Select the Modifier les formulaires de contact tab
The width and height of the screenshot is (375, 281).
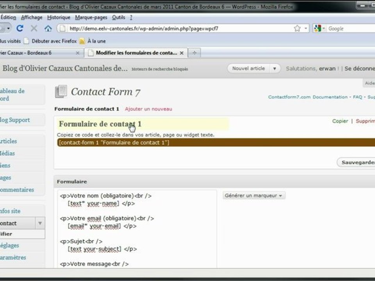(136, 53)
